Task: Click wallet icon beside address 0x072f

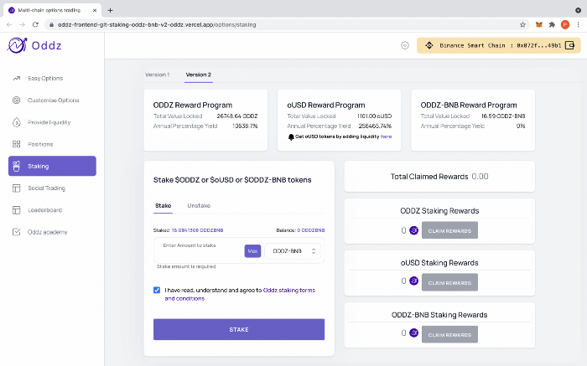Action: (x=569, y=45)
